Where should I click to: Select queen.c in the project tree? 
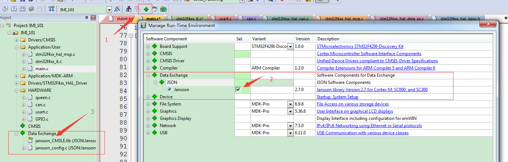coord(43,98)
